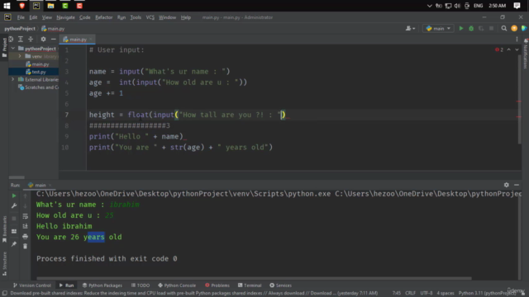Image resolution: width=529 pixels, height=297 pixels.
Task: Rerun main from the Run panel
Action: coord(14,196)
